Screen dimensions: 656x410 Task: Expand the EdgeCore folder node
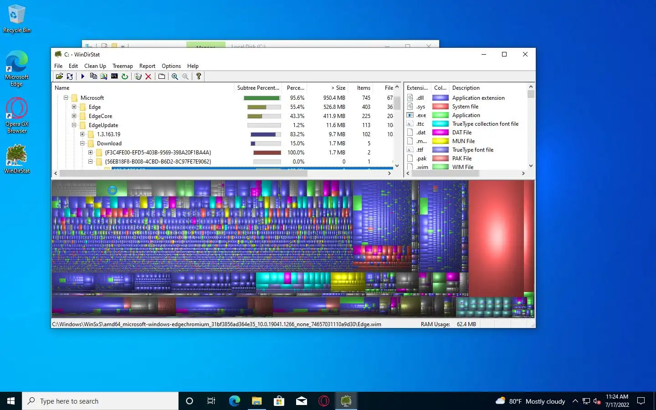pos(74,116)
